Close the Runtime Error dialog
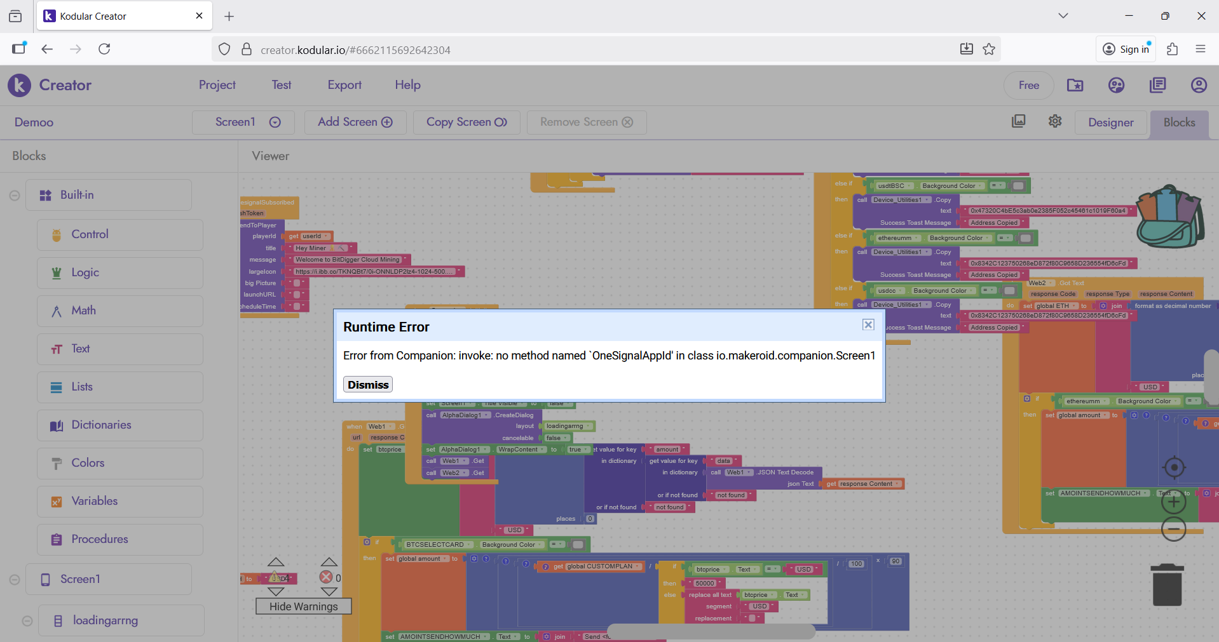1219x642 pixels. point(868,324)
